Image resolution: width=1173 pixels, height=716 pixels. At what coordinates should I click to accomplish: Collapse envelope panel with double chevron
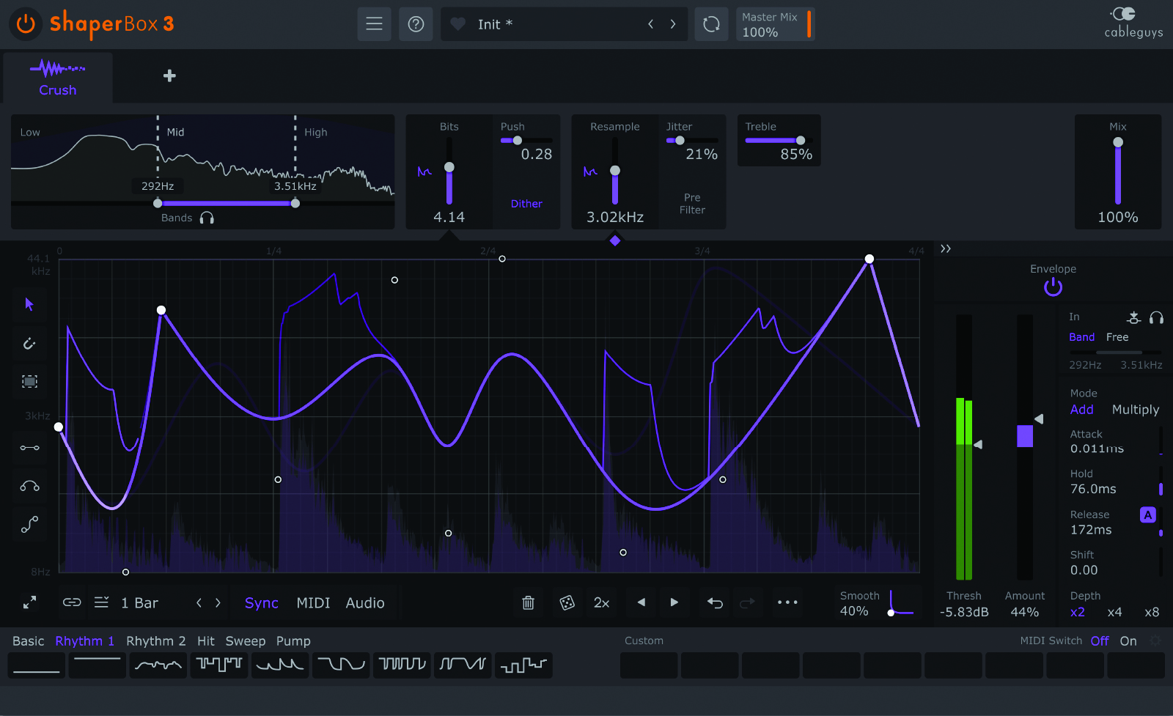(x=946, y=249)
